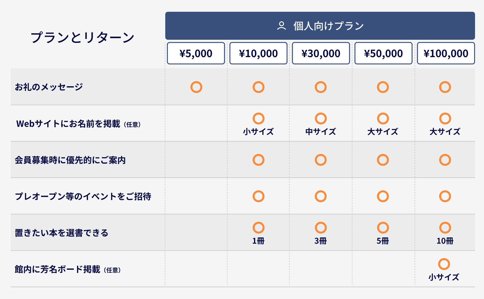This screenshot has height=299, width=484.
Task: Click the circle above 1冊
Action: click(x=258, y=228)
